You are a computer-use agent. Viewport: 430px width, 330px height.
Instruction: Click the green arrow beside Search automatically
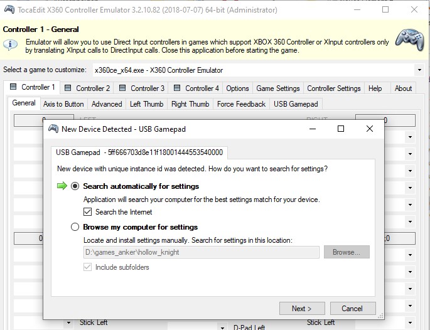[62, 186]
